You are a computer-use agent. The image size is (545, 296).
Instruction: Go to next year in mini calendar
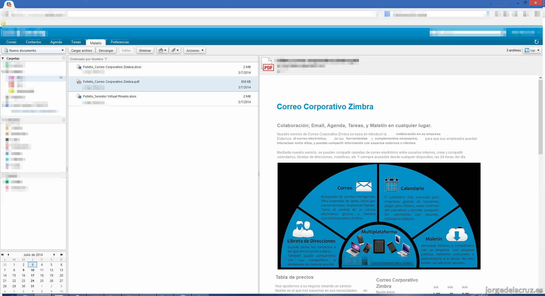pos(61,254)
